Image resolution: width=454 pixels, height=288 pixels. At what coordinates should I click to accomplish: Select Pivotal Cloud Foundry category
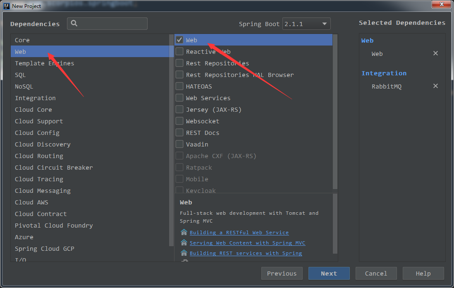click(90, 226)
